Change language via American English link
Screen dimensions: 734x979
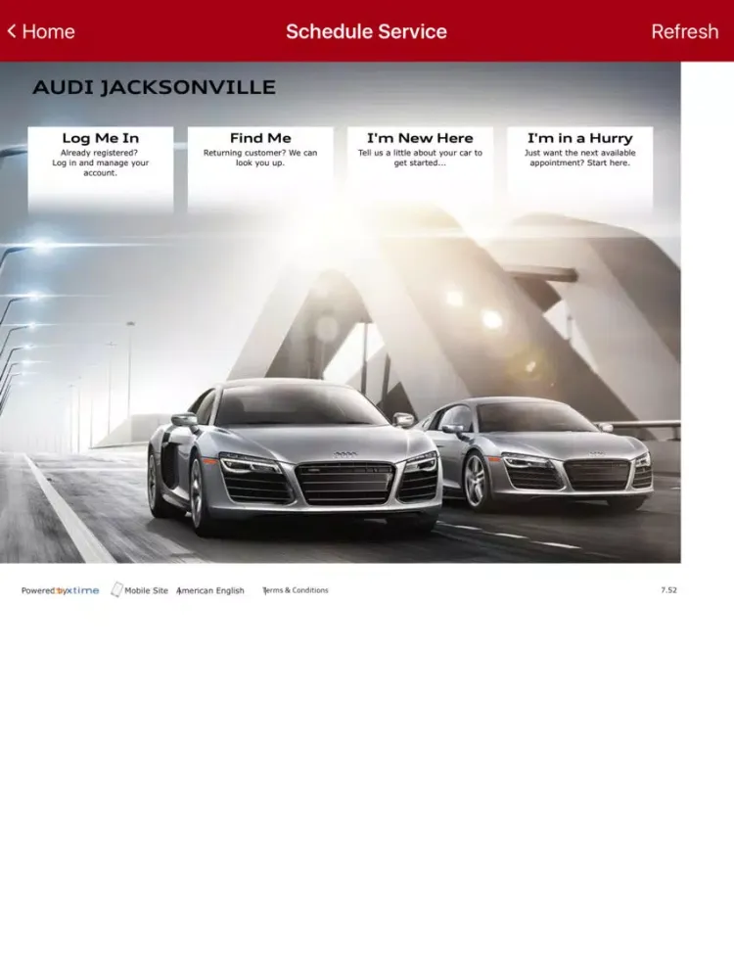pos(210,590)
